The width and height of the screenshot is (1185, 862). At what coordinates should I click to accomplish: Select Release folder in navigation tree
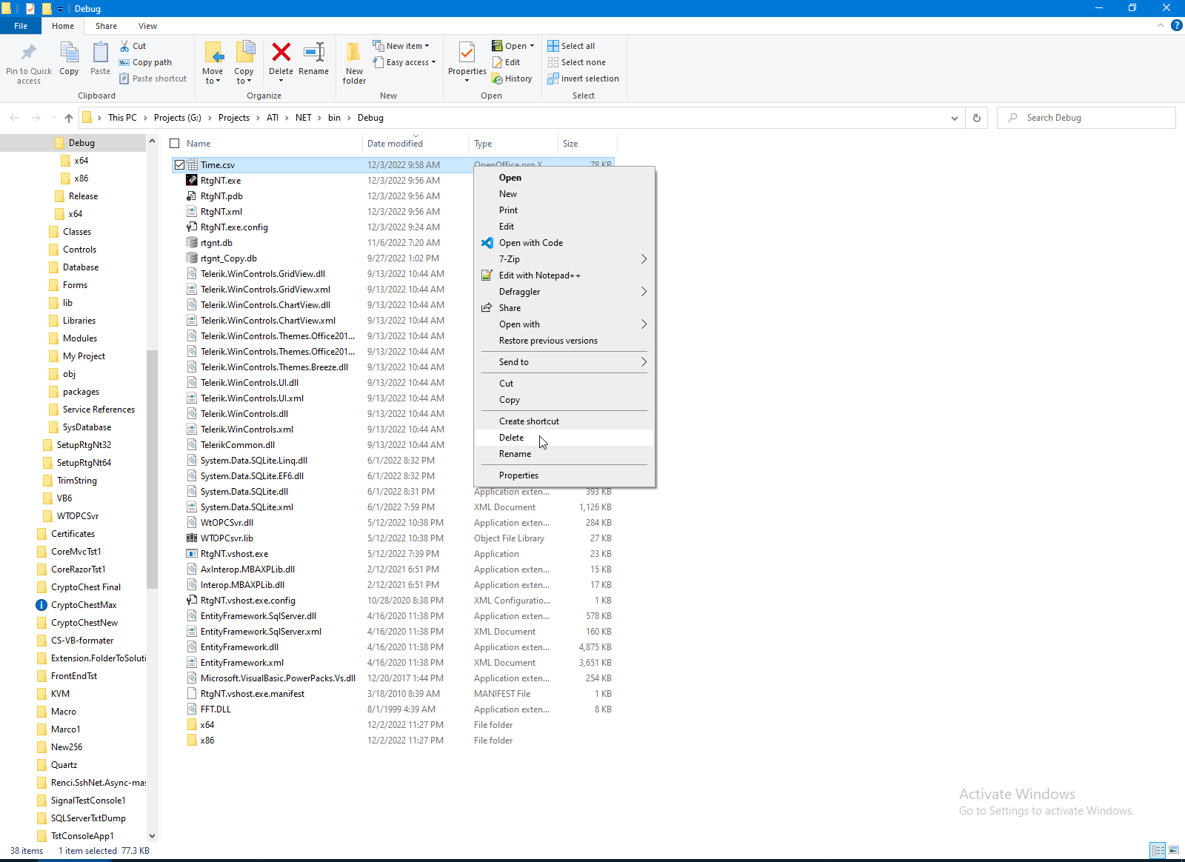coord(83,196)
